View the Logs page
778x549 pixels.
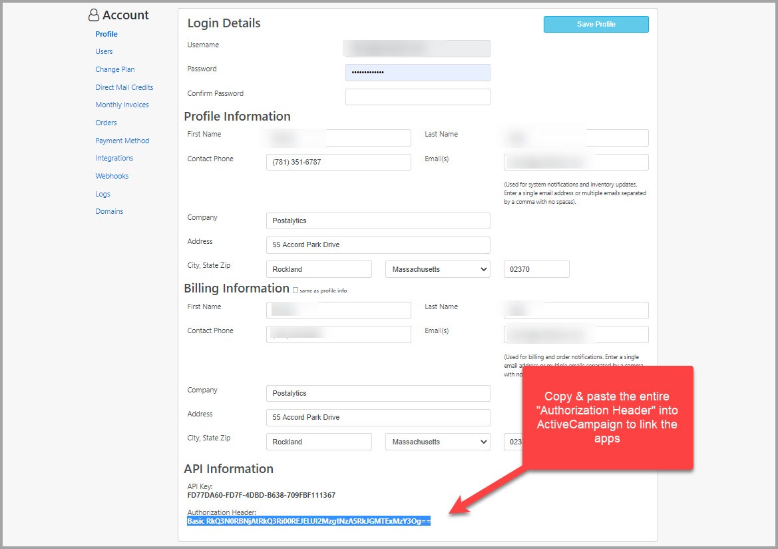[x=102, y=194]
